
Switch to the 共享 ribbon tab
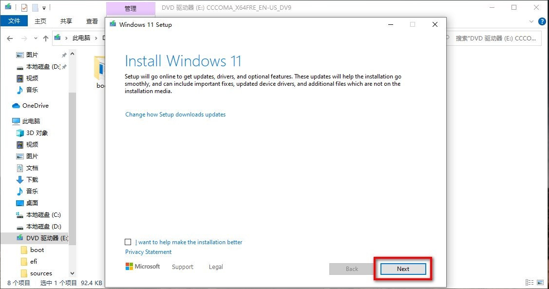pos(66,21)
